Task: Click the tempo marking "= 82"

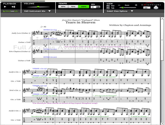Action: [43, 27]
